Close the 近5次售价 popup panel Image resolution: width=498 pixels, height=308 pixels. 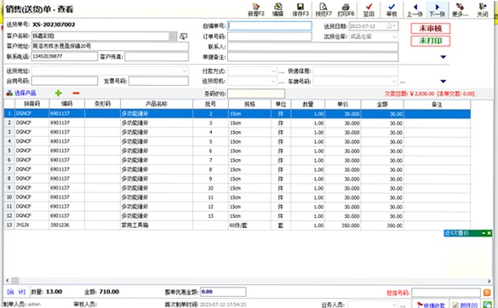(489, 233)
